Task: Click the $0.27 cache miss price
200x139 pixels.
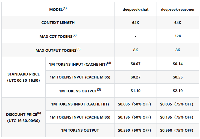Action: click(x=136, y=77)
